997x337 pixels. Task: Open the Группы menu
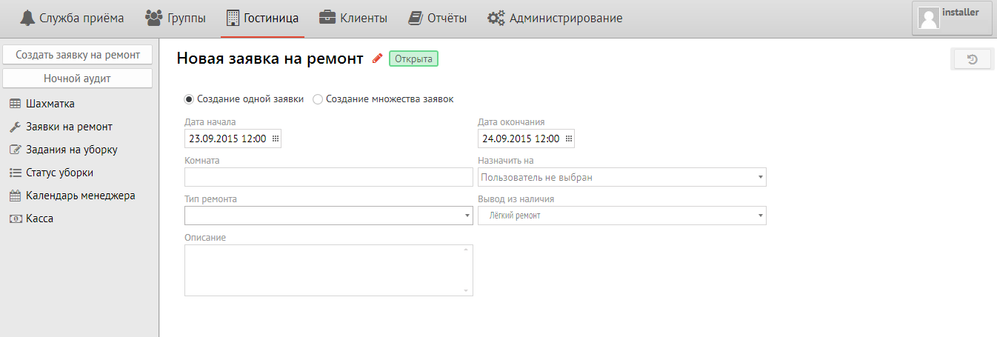pos(176,19)
